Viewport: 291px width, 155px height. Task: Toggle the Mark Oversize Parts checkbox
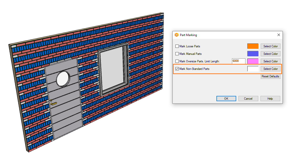coord(177,61)
